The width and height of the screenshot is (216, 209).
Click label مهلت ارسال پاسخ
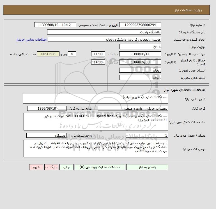click(192, 54)
